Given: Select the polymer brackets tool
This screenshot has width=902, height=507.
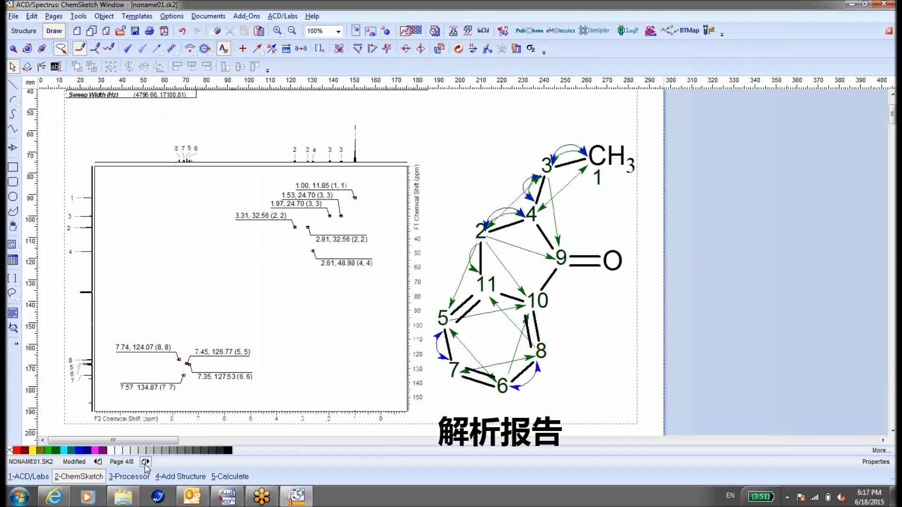Looking at the screenshot, I should 319,49.
